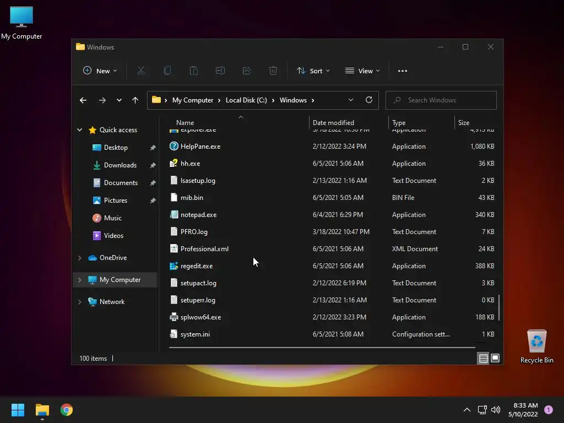Open Desktop in Quick access
This screenshot has height=423, width=564.
click(116, 148)
